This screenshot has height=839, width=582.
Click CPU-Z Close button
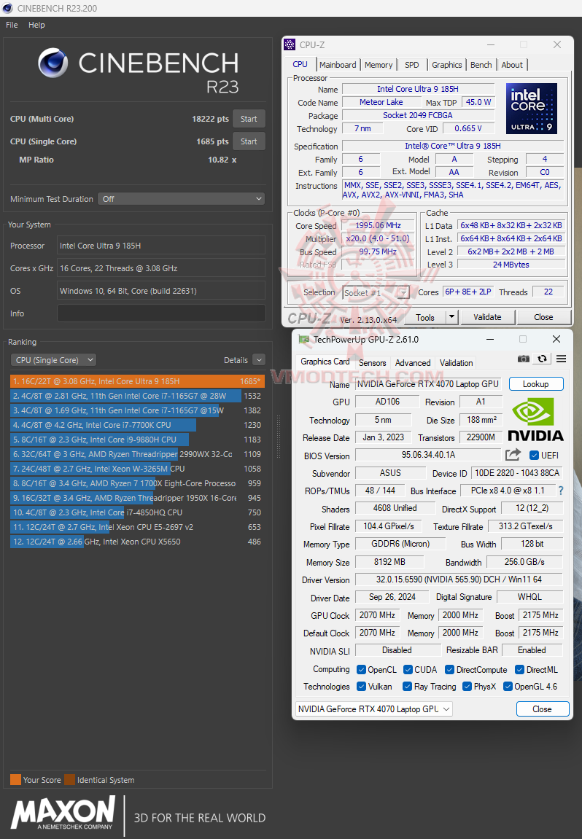click(x=543, y=317)
